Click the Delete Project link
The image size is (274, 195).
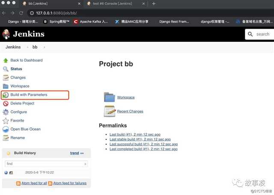(22, 103)
